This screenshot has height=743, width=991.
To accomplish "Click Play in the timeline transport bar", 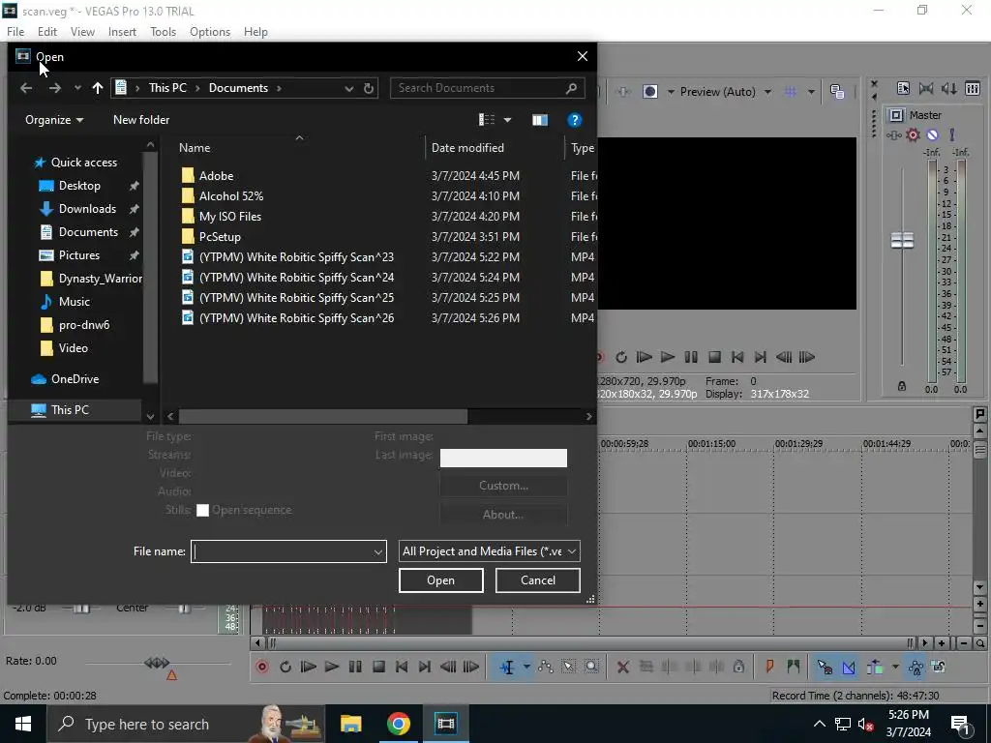I will pos(332,667).
